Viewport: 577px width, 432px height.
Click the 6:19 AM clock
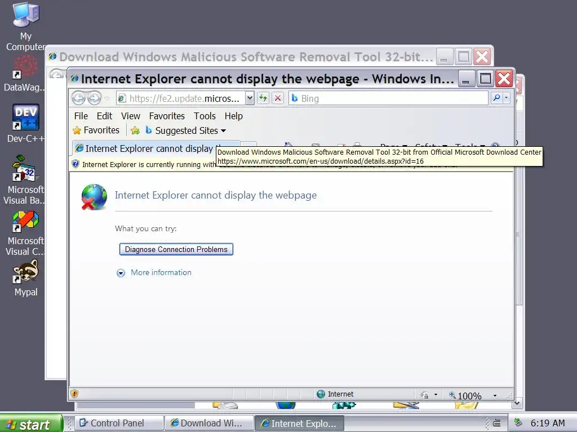[547, 423]
